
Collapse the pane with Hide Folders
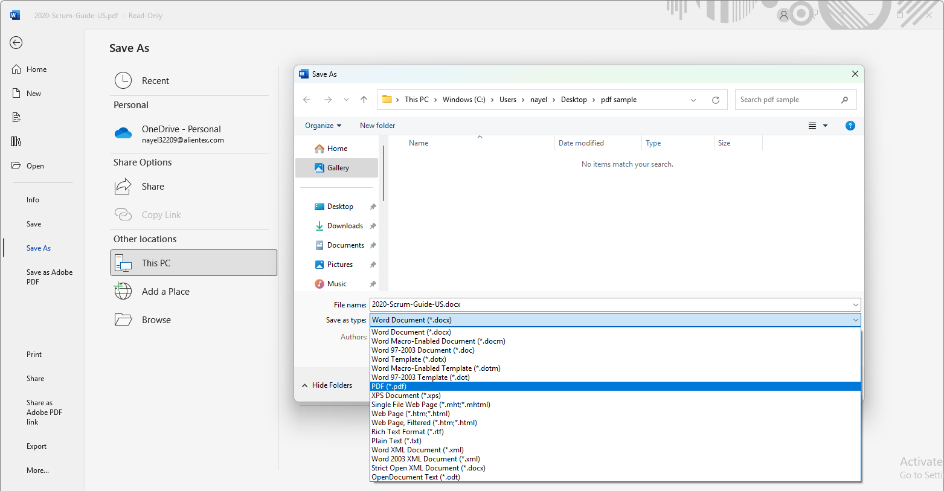pyautogui.click(x=327, y=385)
